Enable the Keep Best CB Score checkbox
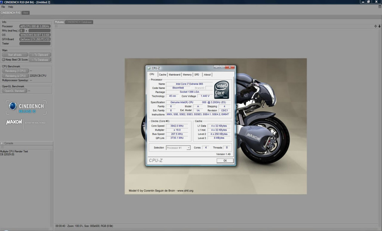This screenshot has height=231, width=382. (x=3, y=60)
